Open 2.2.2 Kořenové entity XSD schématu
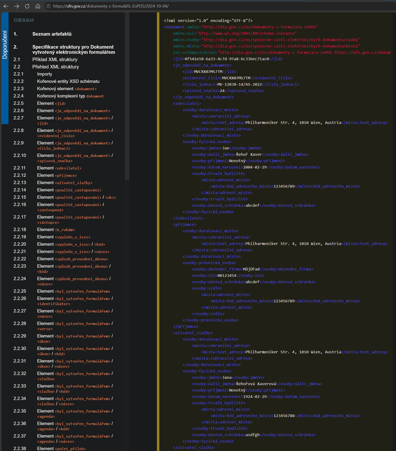 click(68, 81)
